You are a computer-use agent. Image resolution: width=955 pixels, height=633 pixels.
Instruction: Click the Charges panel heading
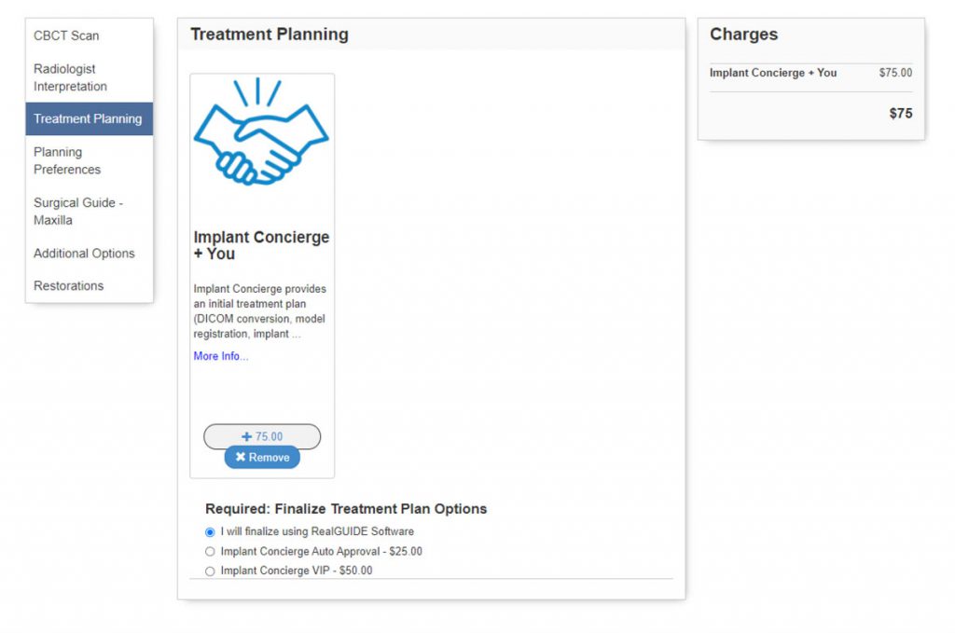(743, 34)
